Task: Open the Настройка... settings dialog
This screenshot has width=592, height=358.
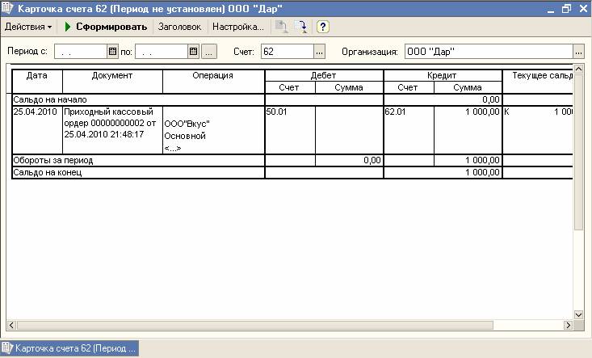Action: coord(238,27)
